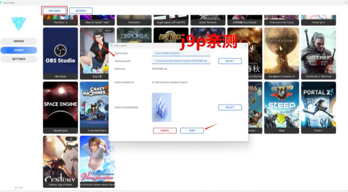Launch SpaceEngine from the game grid
This screenshot has height=192, width=348.
click(60, 105)
